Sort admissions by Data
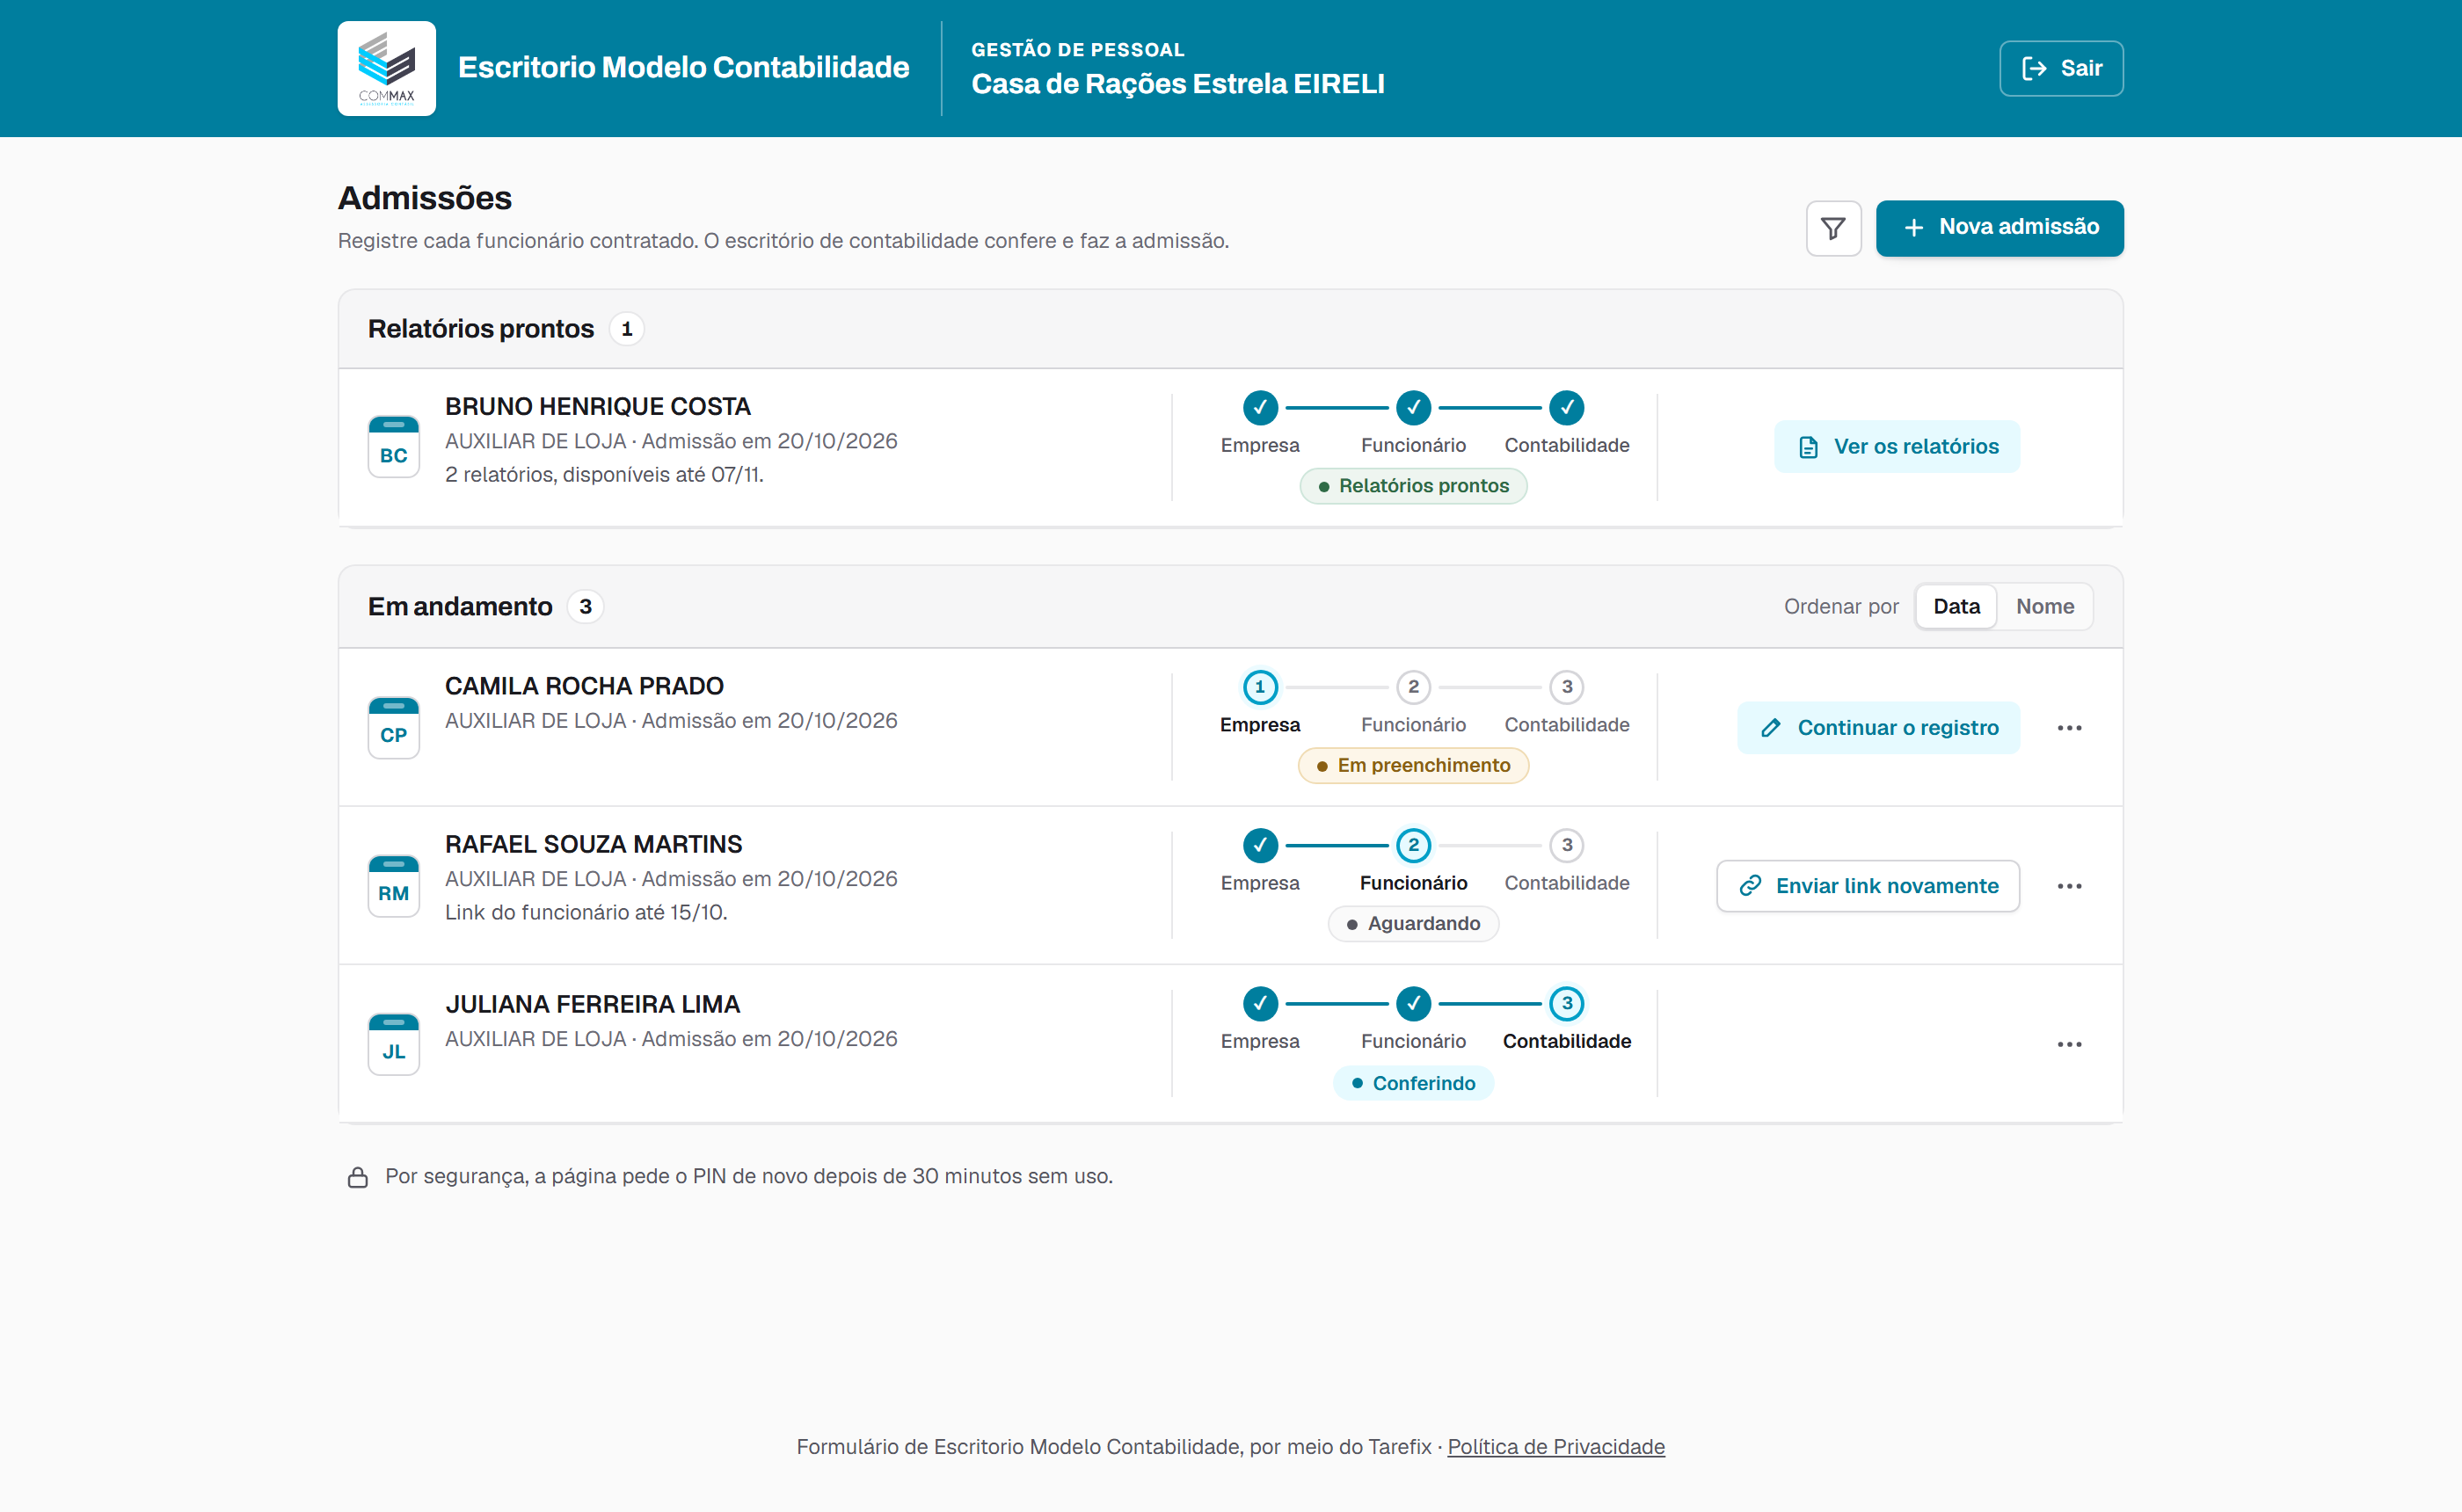2462x1512 pixels. coord(1956,606)
